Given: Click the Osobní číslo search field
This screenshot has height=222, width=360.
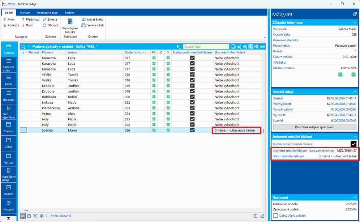Looking at the screenshot, I should pos(206,47).
